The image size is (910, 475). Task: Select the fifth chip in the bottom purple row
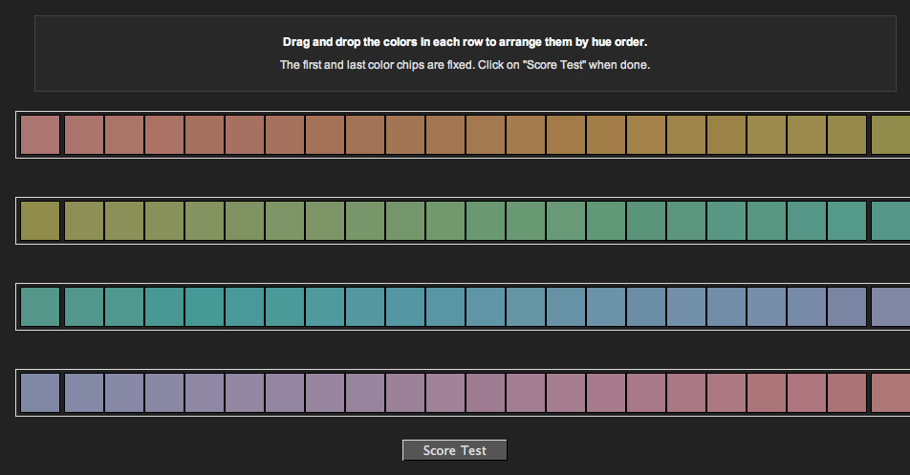click(205, 393)
